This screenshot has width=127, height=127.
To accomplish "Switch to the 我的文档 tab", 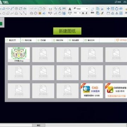I will pos(60,40).
